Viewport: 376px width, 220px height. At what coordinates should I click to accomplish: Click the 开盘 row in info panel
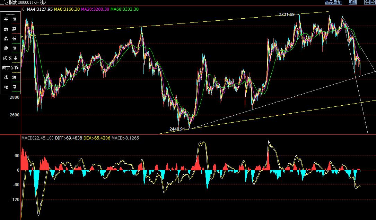10,19
